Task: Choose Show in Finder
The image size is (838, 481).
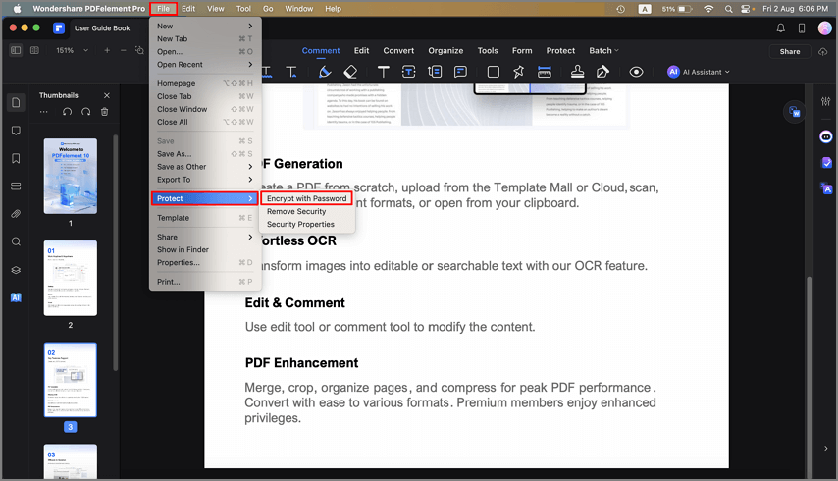Action: [x=205, y=249]
